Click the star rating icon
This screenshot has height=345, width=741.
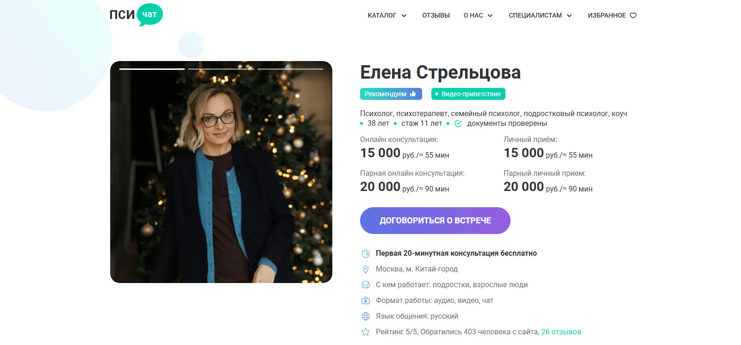pos(366,332)
